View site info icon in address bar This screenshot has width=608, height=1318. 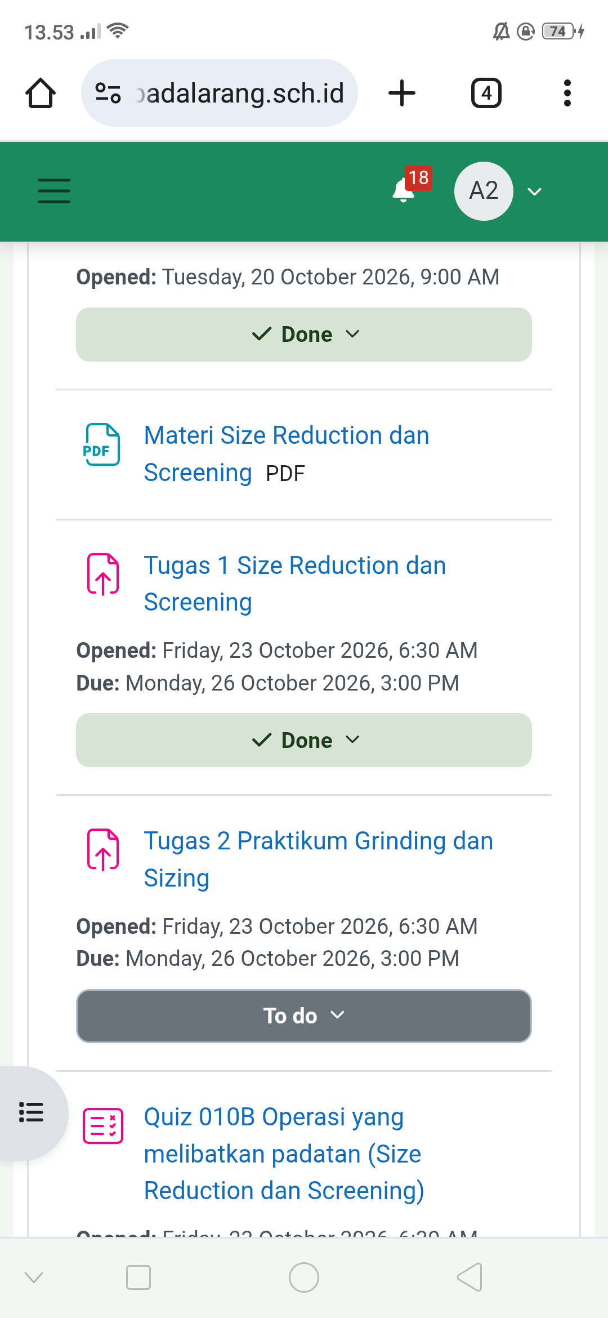(108, 93)
